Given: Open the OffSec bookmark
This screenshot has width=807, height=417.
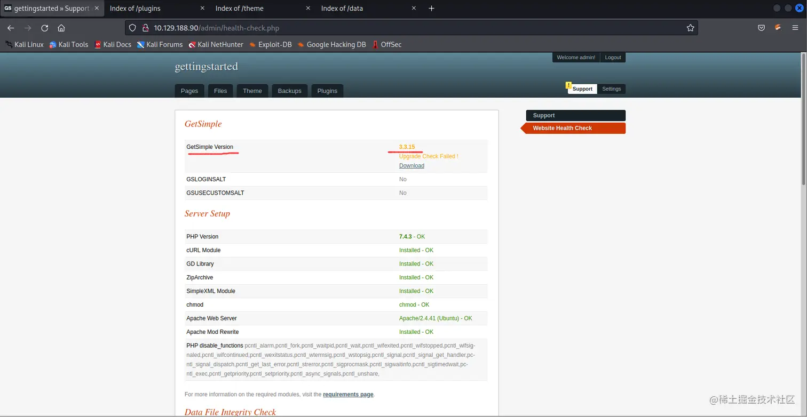Looking at the screenshot, I should click(x=387, y=44).
